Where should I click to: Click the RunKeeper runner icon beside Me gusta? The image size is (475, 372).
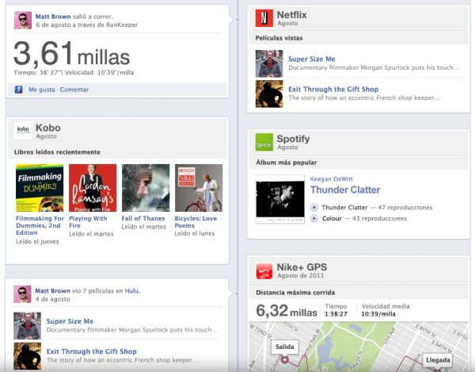(x=18, y=90)
